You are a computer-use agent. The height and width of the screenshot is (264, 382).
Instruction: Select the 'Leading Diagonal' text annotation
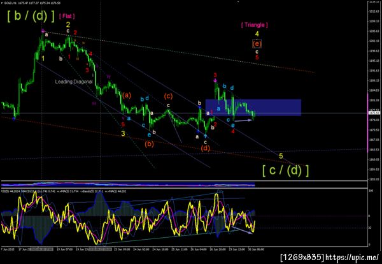coord(74,82)
